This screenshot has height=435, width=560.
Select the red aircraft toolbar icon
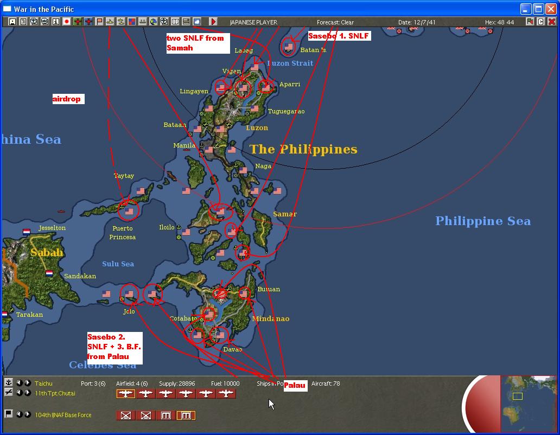[89, 22]
